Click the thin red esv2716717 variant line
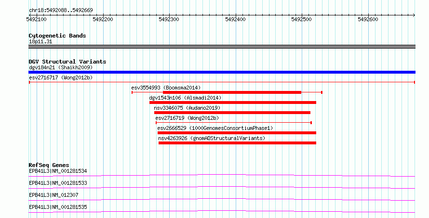The height and width of the screenshot is (218, 429). [x=222, y=82]
